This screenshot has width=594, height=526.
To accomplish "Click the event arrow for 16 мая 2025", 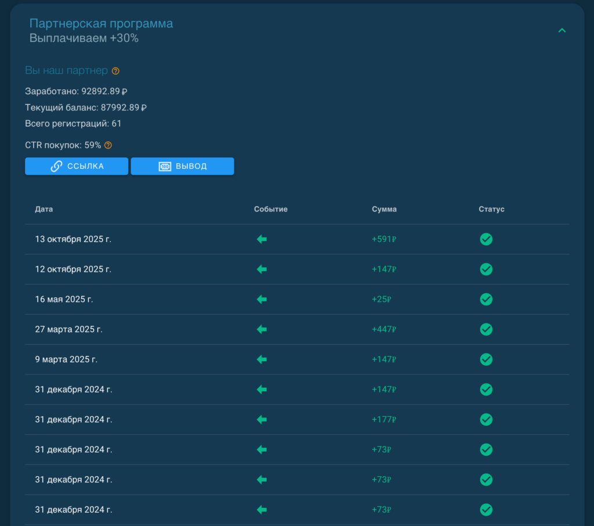I will [262, 300].
